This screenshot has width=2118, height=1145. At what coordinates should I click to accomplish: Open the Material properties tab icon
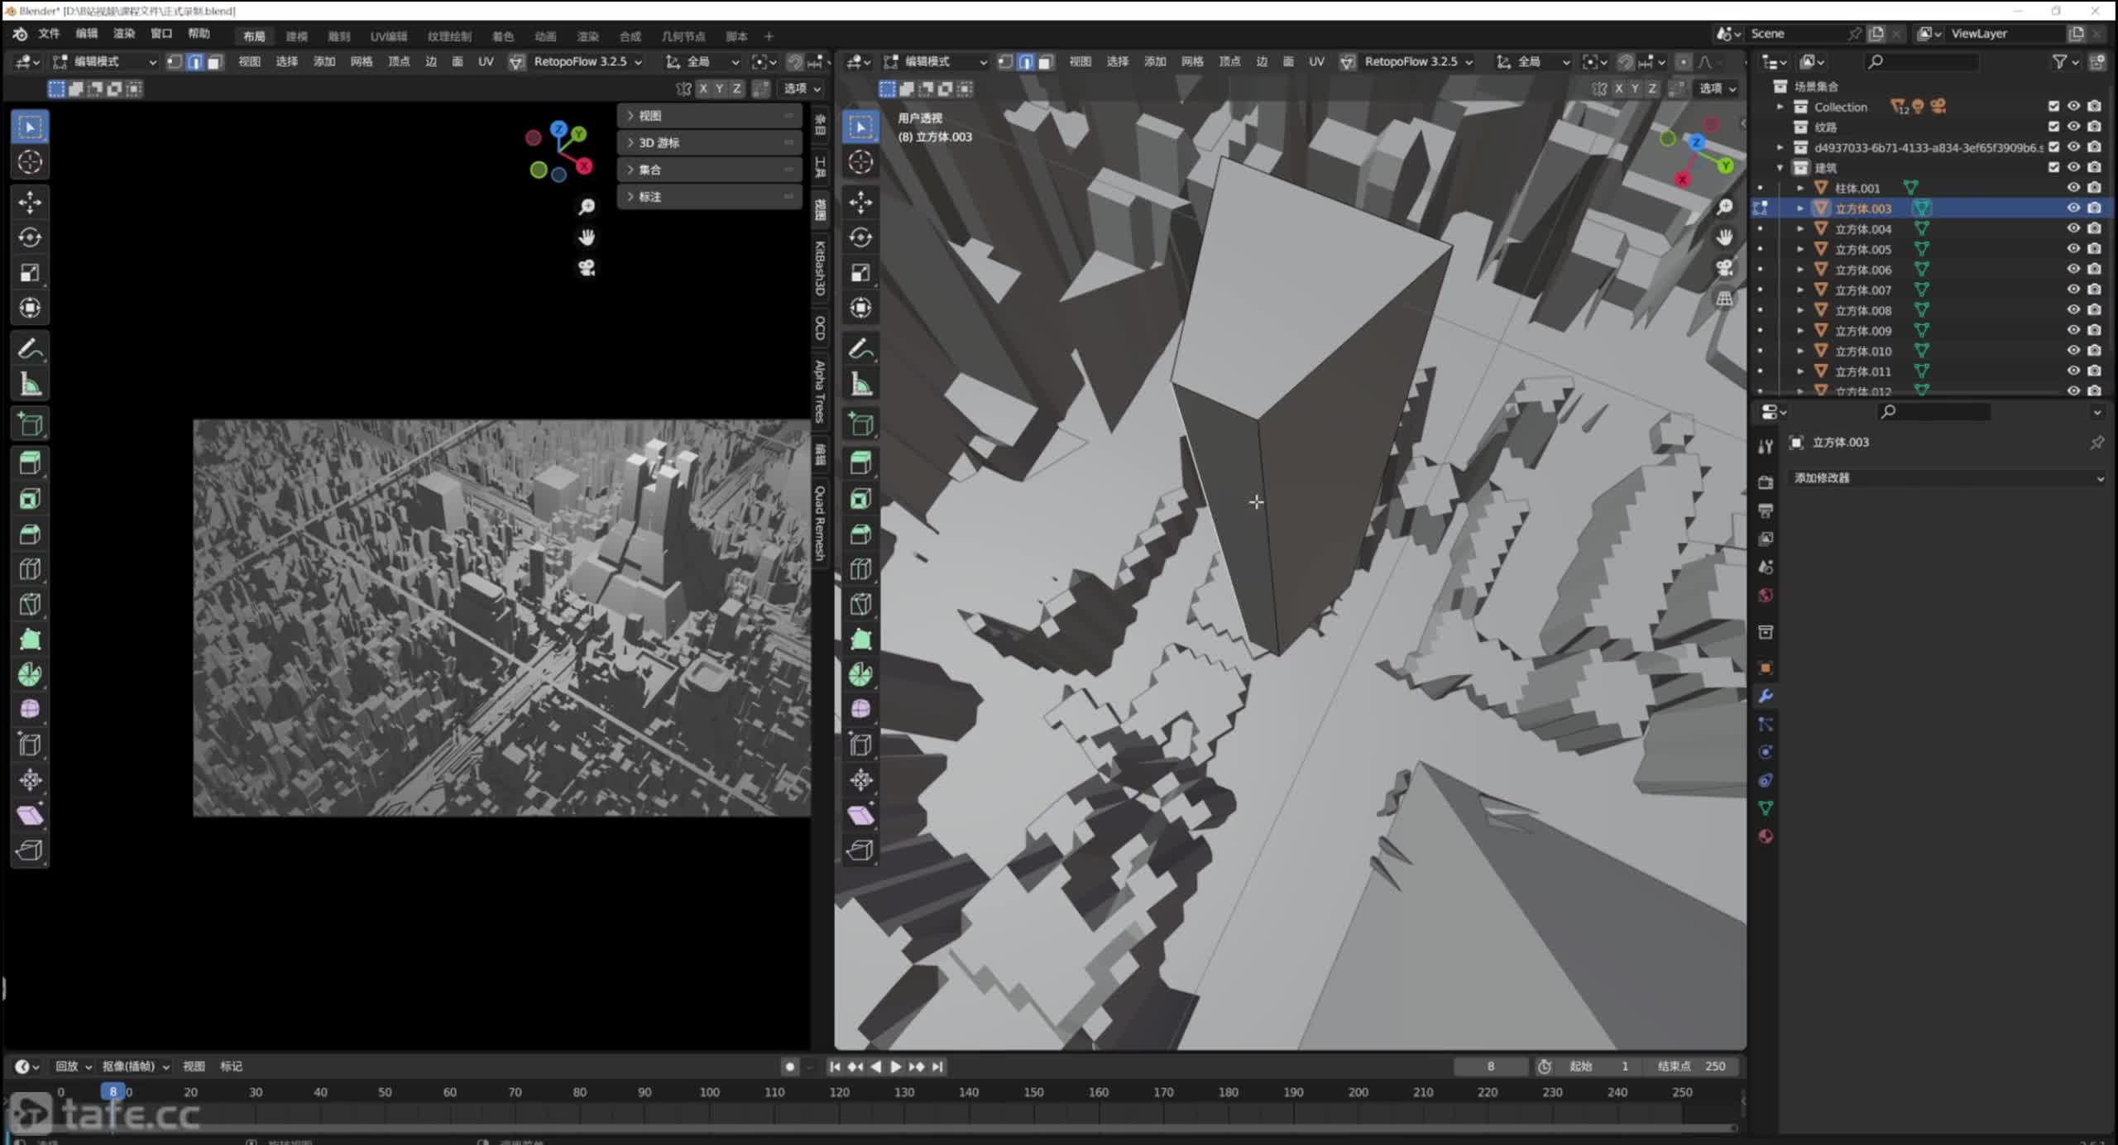click(1766, 836)
